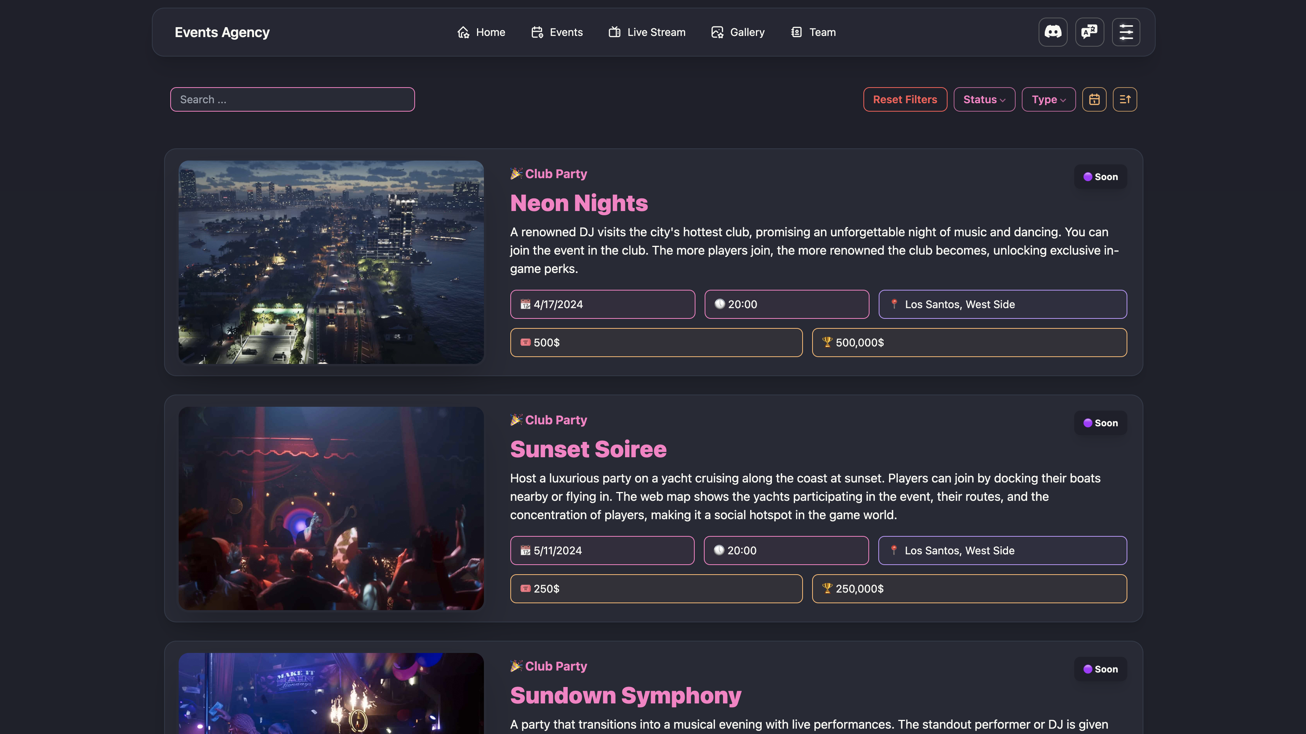Viewport: 1306px width, 734px height.
Task: Click the language translate icon
Action: point(1089,32)
